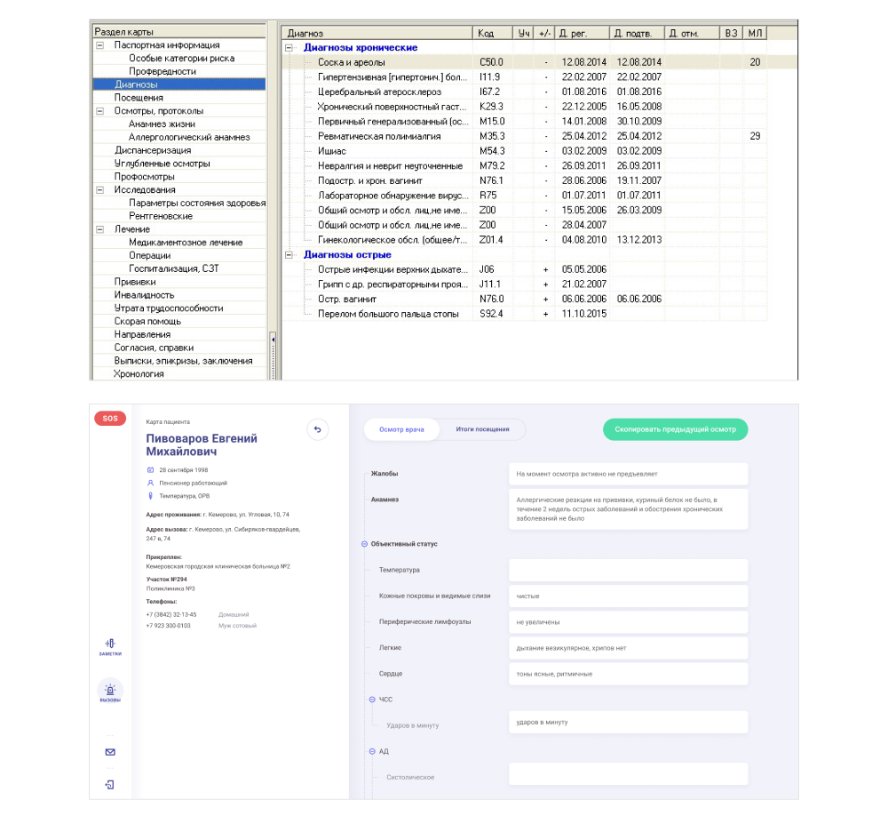Collapse the Паспортная информация tree node
The image size is (888, 824).
coord(100,44)
